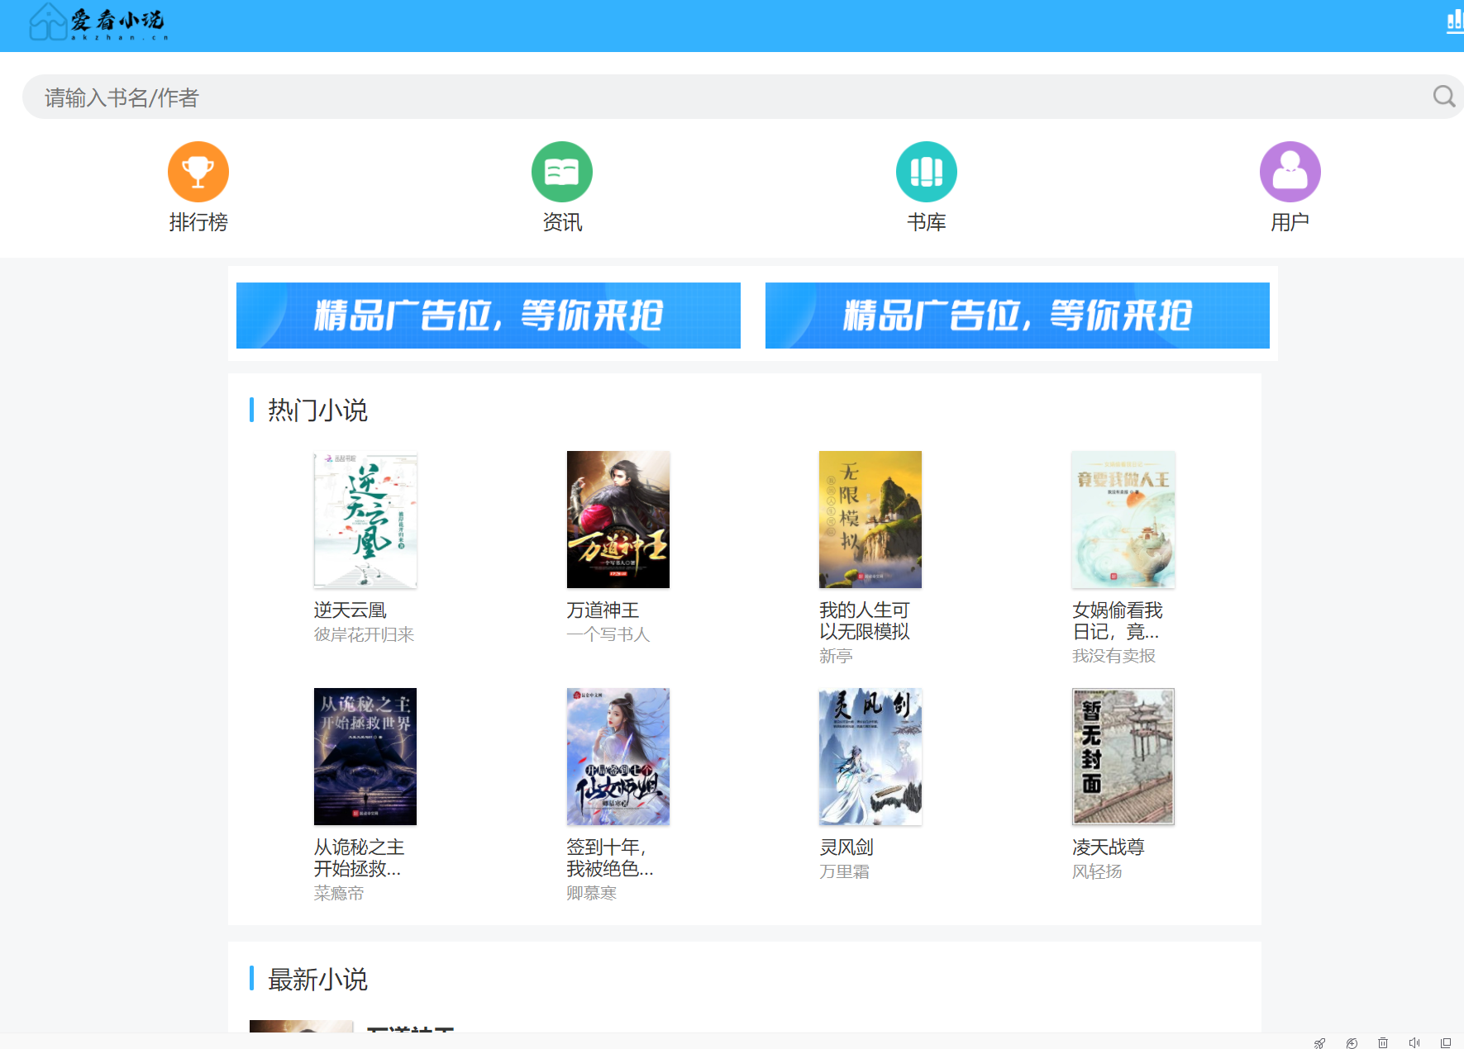
Task: Open the bar-chart ranking icon in the header
Action: click(x=1453, y=22)
